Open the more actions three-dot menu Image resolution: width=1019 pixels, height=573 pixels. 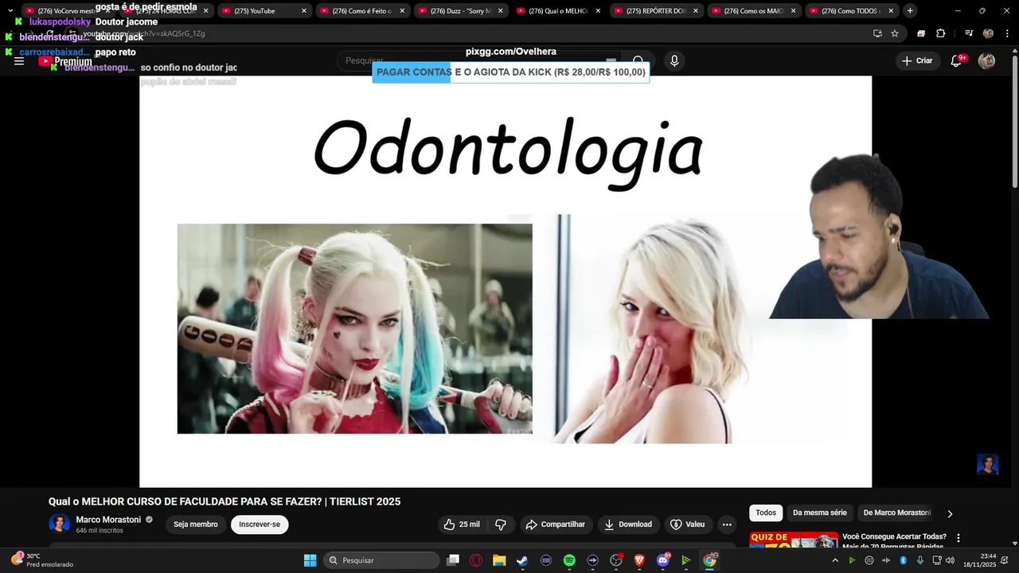pyautogui.click(x=727, y=524)
